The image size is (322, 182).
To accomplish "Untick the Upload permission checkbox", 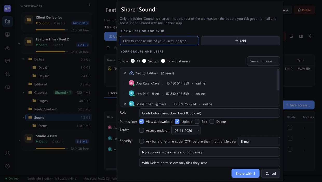I will tap(177, 121).
